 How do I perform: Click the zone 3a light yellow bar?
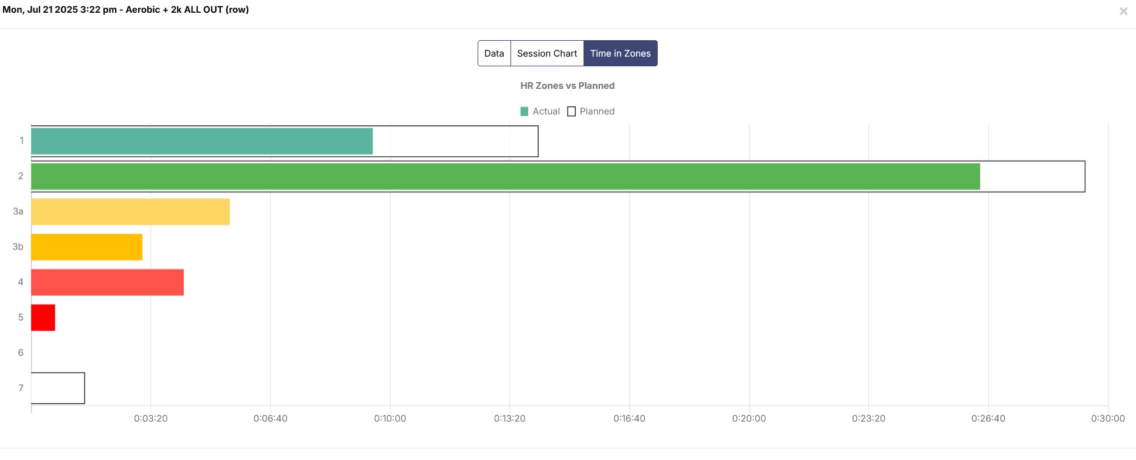(x=130, y=212)
